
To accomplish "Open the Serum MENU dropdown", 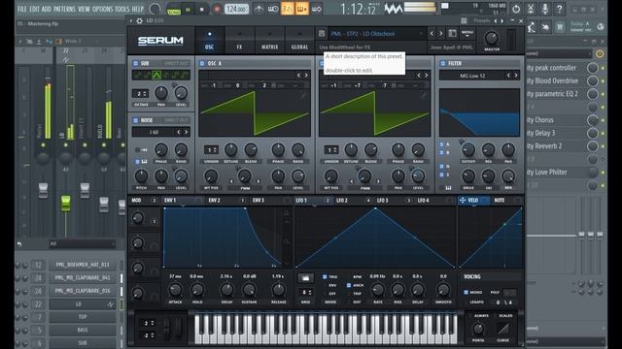I will coord(467,34).
